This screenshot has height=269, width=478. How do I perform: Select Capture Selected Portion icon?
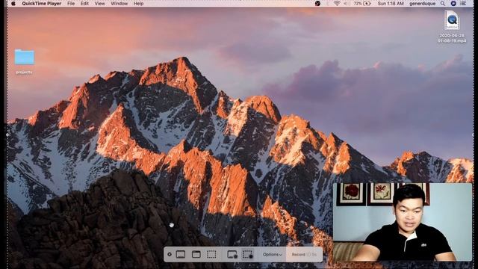tap(211, 254)
